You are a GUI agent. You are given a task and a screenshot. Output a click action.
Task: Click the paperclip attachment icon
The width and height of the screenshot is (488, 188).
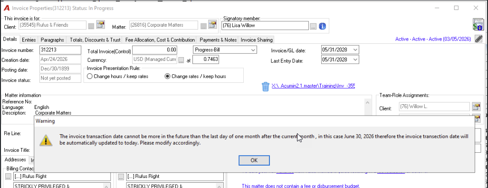click(478, 39)
